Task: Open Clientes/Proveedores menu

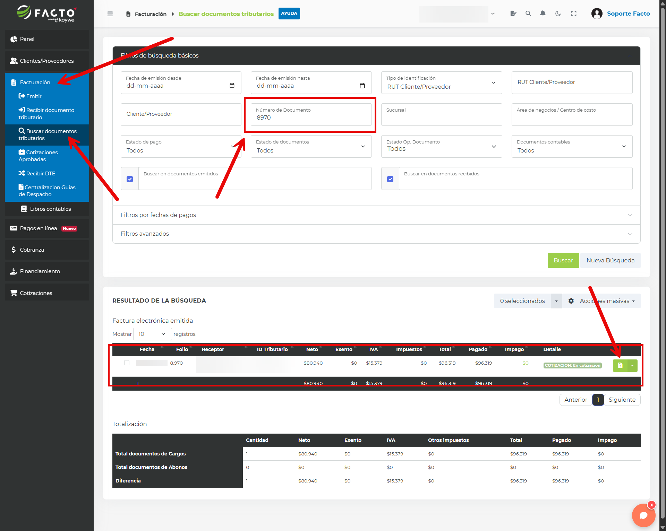Action: [47, 61]
